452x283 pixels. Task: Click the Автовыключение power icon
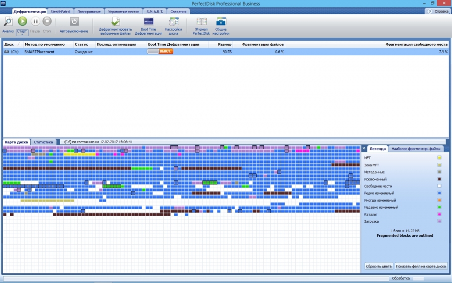coord(74,21)
